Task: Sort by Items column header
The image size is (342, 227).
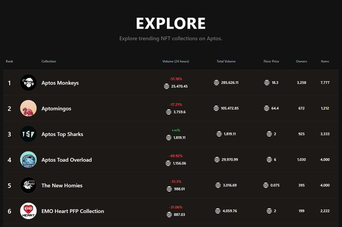Action: 325,61
